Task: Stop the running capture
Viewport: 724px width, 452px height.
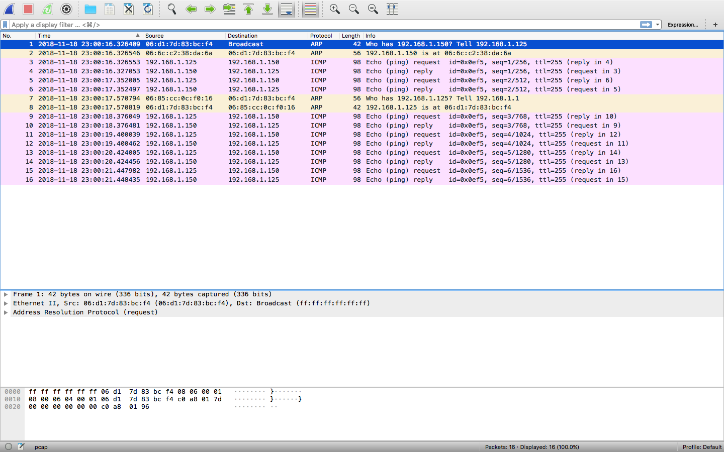Action: tap(27, 9)
